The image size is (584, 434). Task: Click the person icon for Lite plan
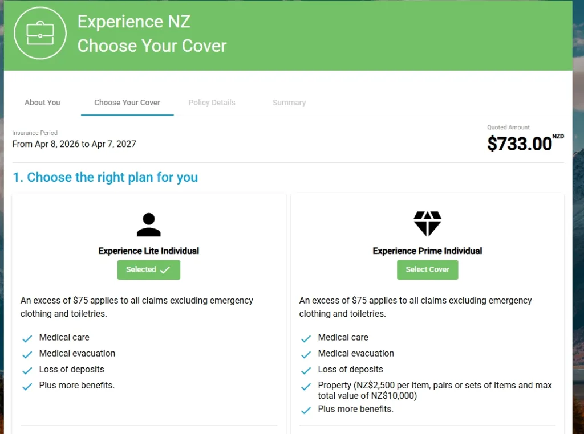pos(149,225)
